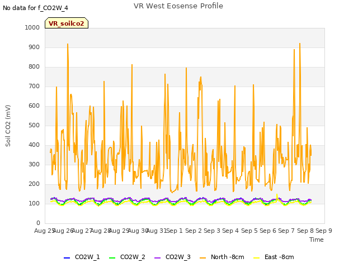Click the 700 y-axis tick label
The height and width of the screenshot is (268, 358).
34,86
